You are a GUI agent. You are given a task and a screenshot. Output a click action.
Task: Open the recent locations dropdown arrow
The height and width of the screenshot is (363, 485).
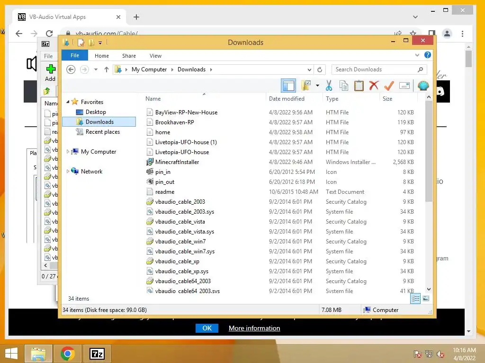coord(96,69)
